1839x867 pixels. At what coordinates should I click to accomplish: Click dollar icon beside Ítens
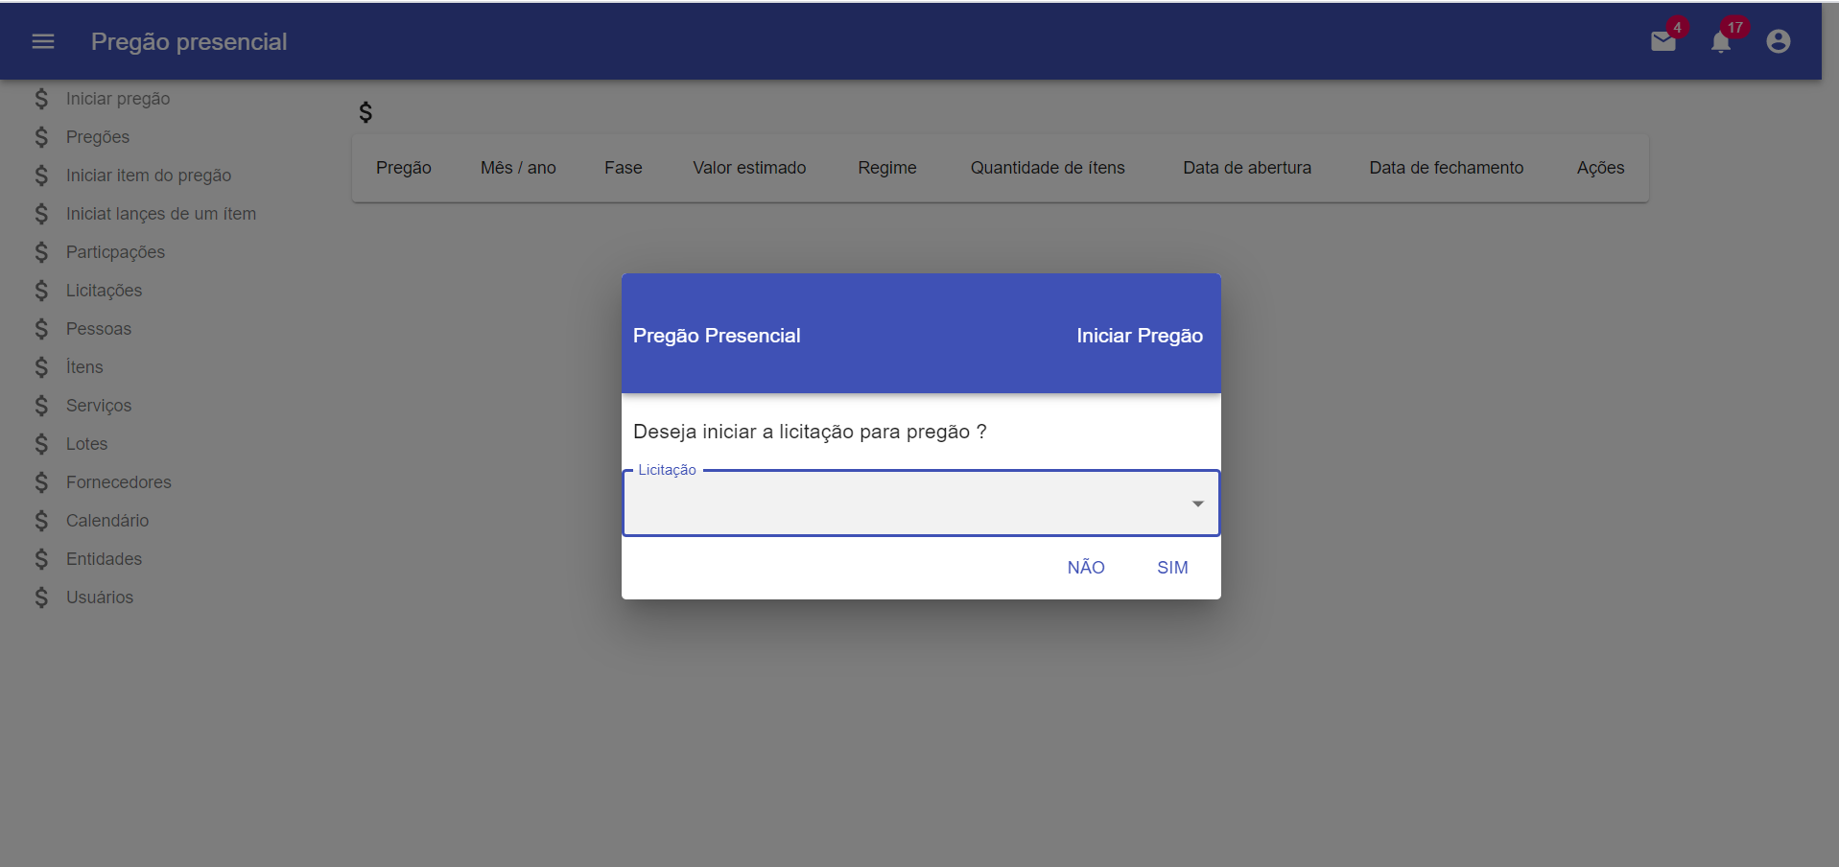41,367
